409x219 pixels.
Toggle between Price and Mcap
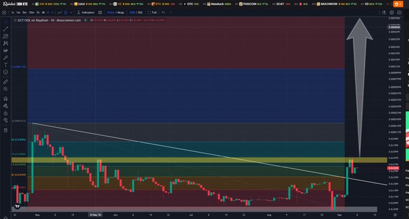[115, 13]
